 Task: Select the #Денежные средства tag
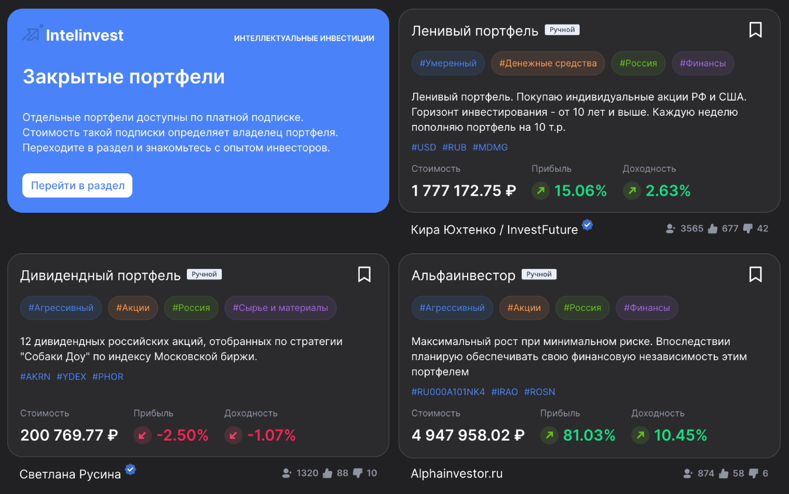pyautogui.click(x=548, y=63)
